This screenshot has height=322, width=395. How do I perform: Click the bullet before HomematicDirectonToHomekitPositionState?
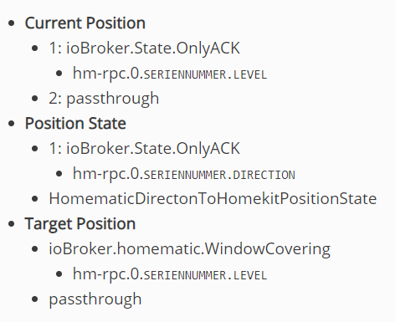[x=35, y=199]
